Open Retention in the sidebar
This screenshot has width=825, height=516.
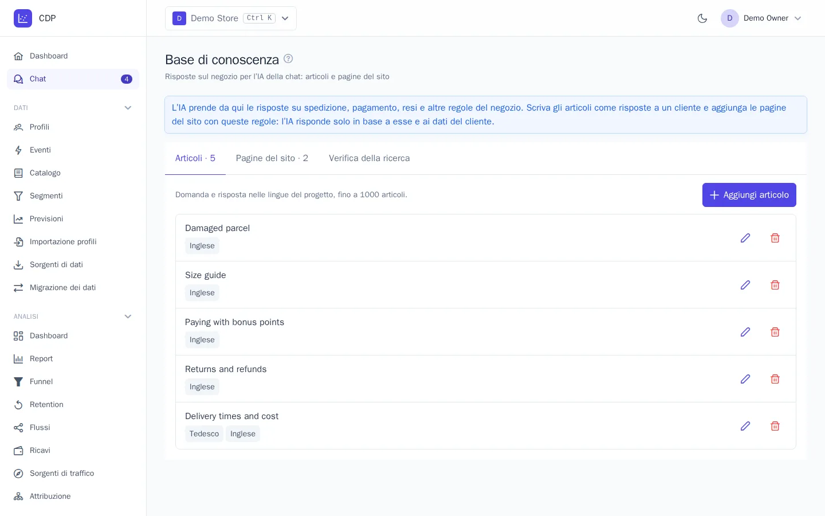pyautogui.click(x=73, y=405)
